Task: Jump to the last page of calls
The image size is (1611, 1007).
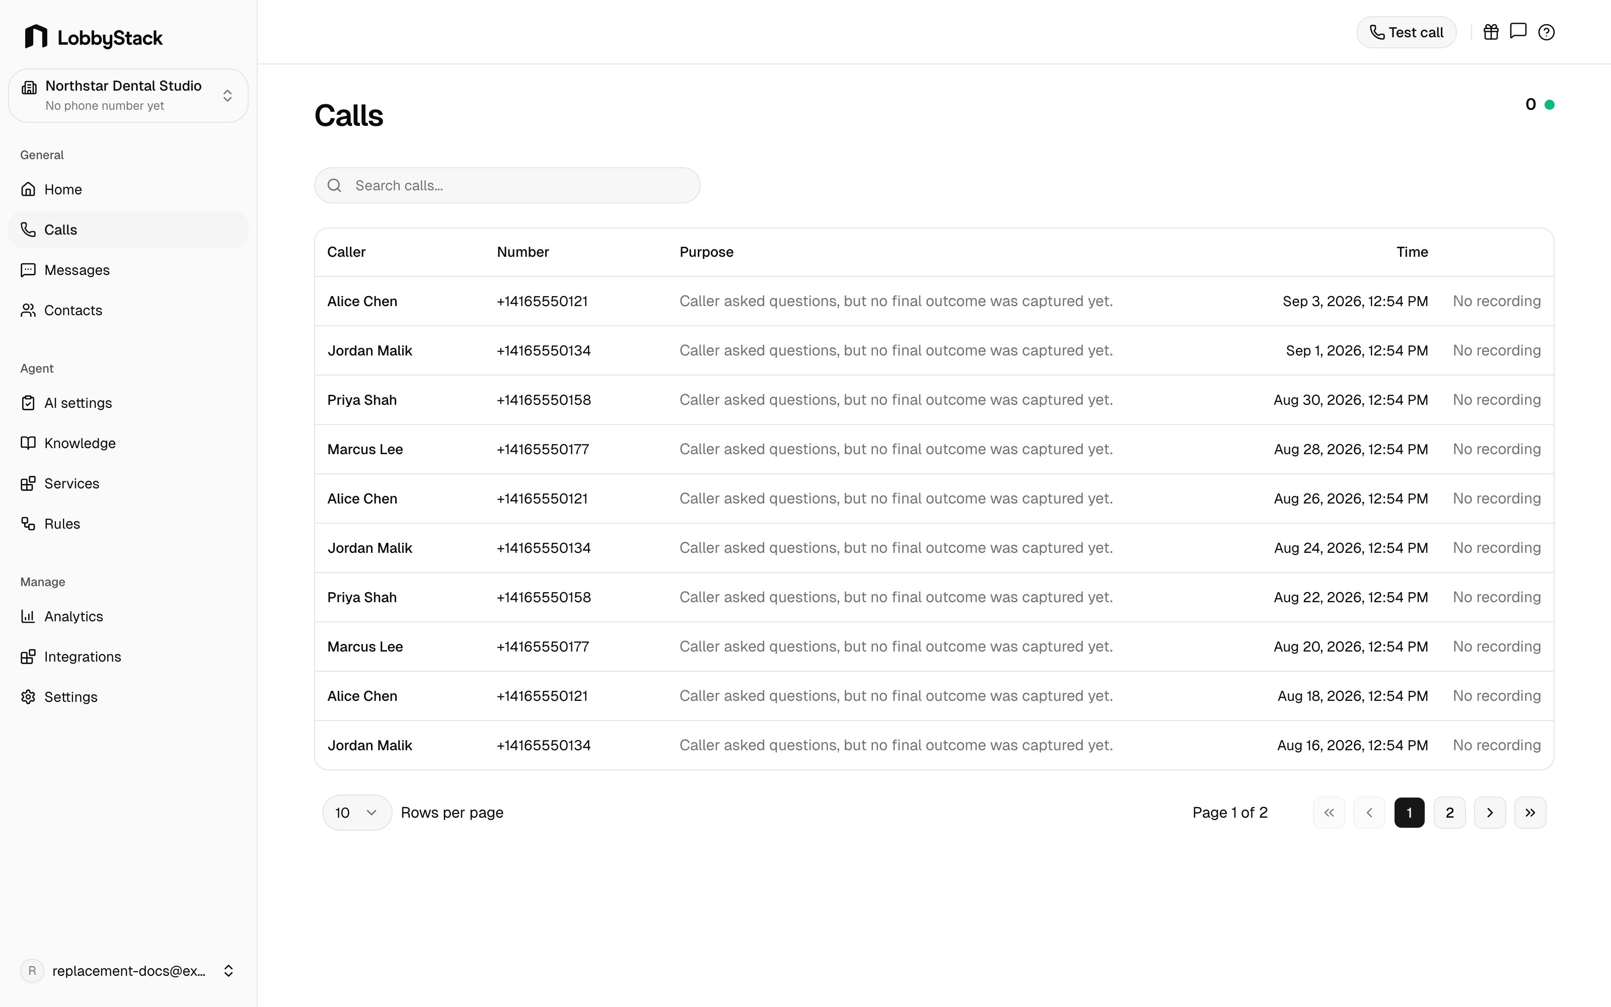Action: click(1530, 813)
